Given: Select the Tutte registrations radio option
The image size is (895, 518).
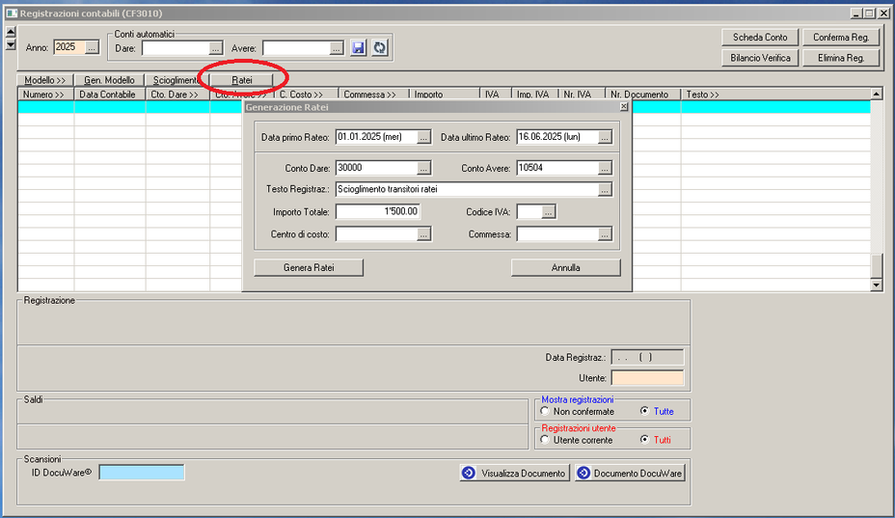Looking at the screenshot, I should 645,411.
